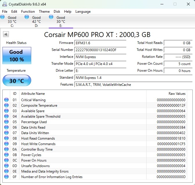The image size is (195, 185).
Task: Click the Raw Values column header
Action: click(167, 94)
